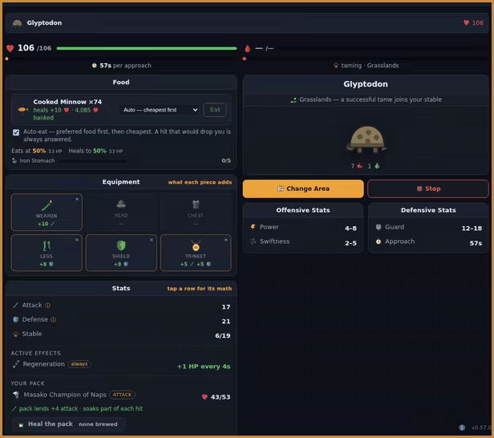The width and height of the screenshot is (494, 438).
Task: Click the red heart icon beside 106/106
Action: (10, 48)
